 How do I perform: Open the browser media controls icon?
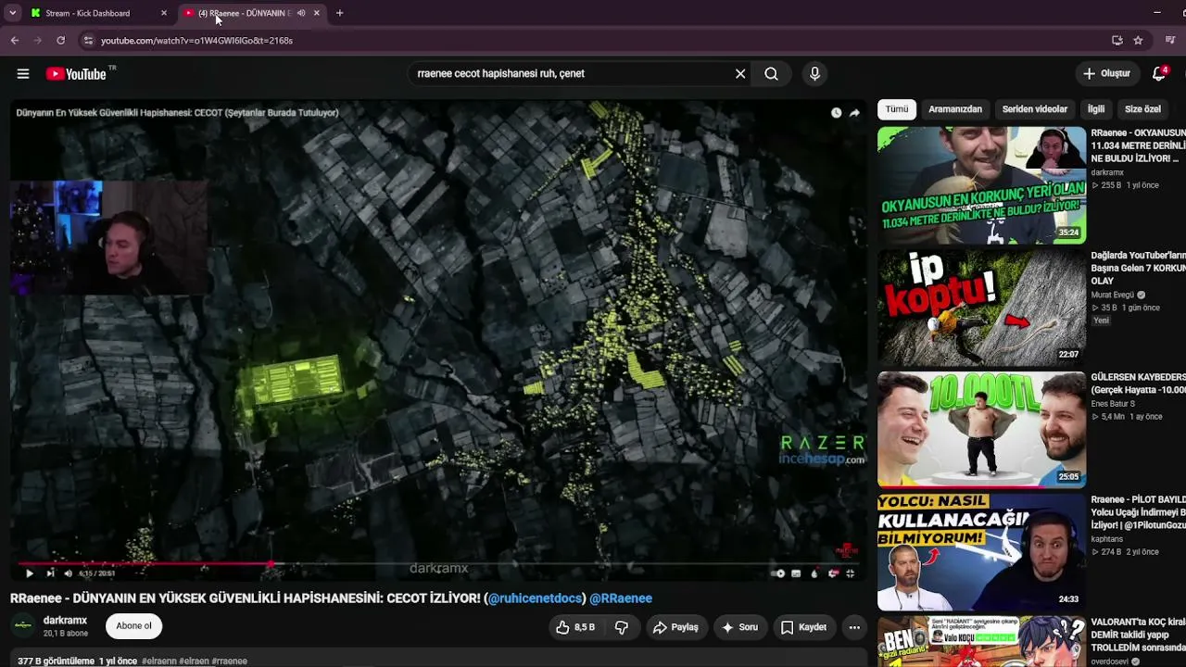pos(1171,41)
